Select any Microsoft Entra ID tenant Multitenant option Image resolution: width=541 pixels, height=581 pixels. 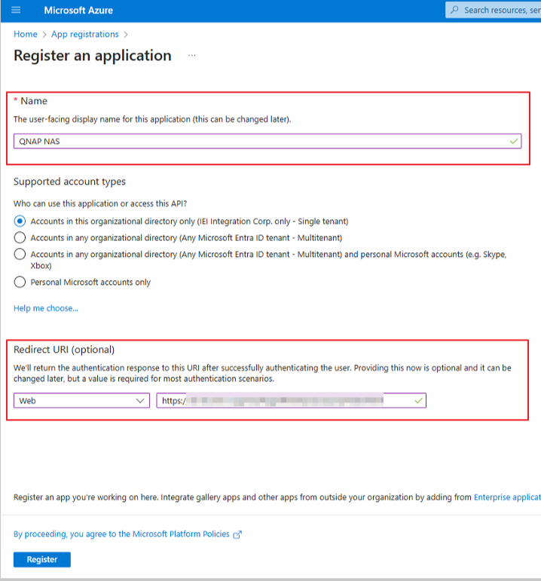tap(19, 237)
